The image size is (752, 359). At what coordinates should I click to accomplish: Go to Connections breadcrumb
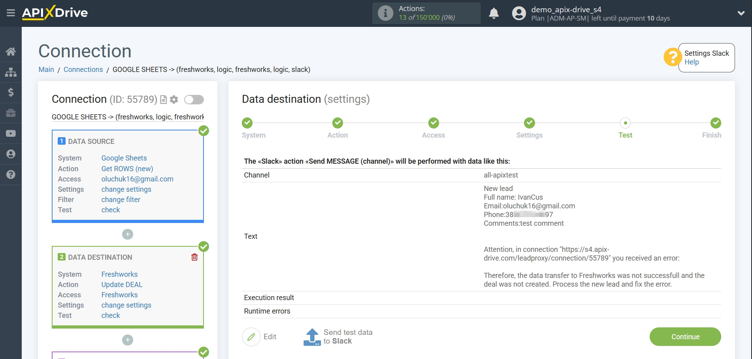(x=83, y=70)
